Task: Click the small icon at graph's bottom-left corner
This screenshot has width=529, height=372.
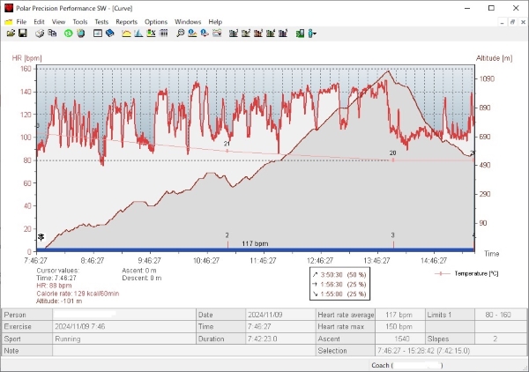Action: coord(41,237)
